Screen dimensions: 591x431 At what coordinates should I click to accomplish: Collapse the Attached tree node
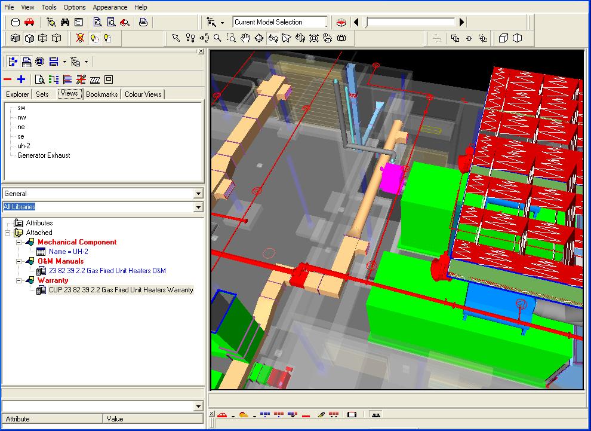(7, 233)
